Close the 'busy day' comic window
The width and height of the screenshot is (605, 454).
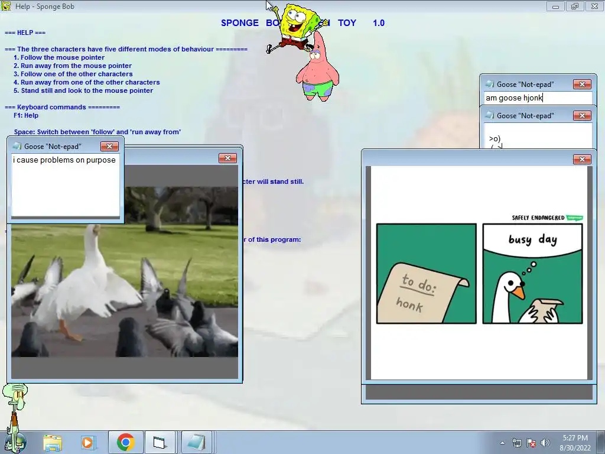coord(582,159)
